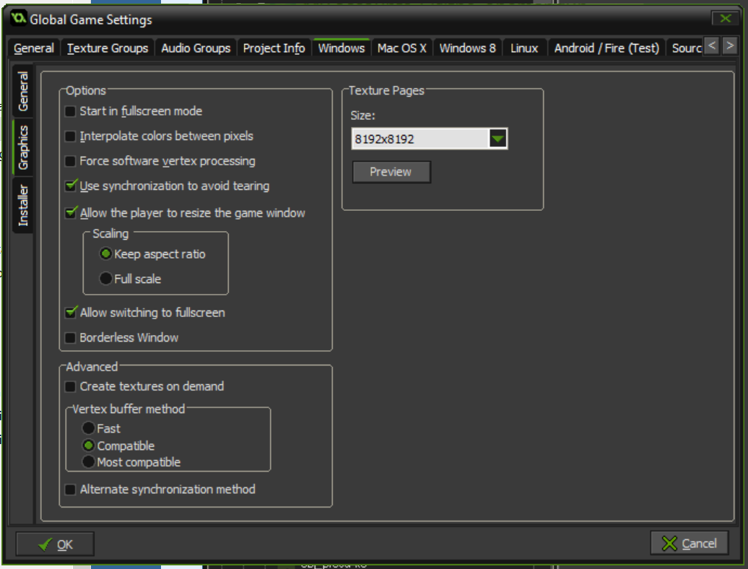Discard changes with the Cancel button
Viewport: 748px width, 569px height.
click(690, 543)
